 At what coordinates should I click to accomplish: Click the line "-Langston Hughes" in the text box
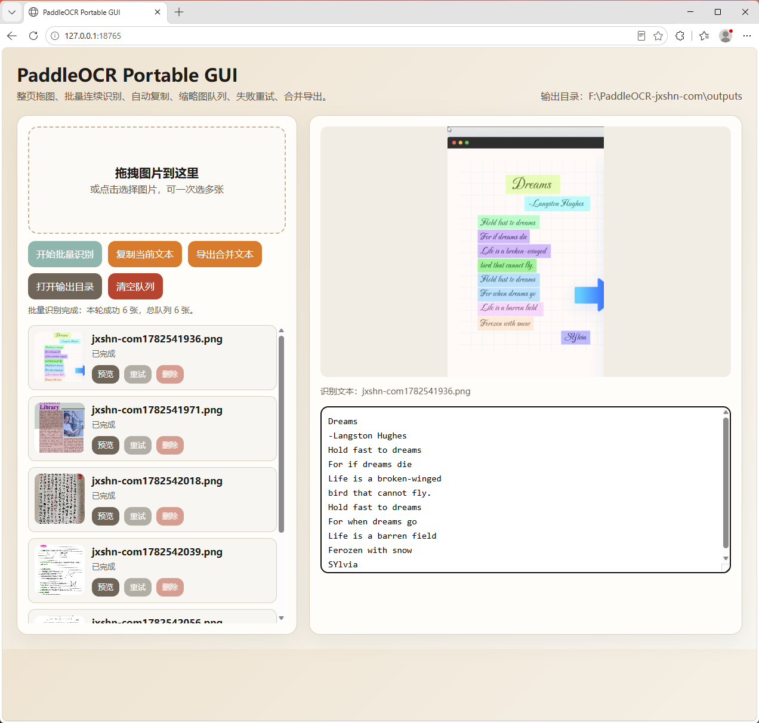point(368,436)
